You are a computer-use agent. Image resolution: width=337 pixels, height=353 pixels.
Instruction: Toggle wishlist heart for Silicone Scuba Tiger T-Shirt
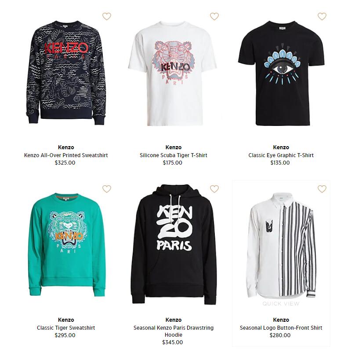coord(214,16)
